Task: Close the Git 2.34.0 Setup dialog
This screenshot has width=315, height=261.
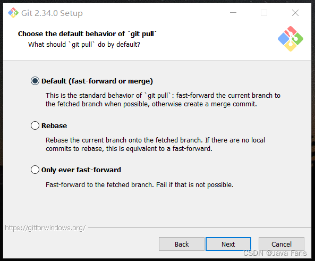Action: pos(295,13)
